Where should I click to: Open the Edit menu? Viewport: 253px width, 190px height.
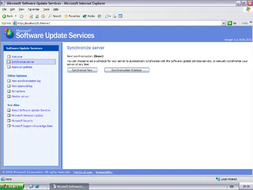pos(12,9)
